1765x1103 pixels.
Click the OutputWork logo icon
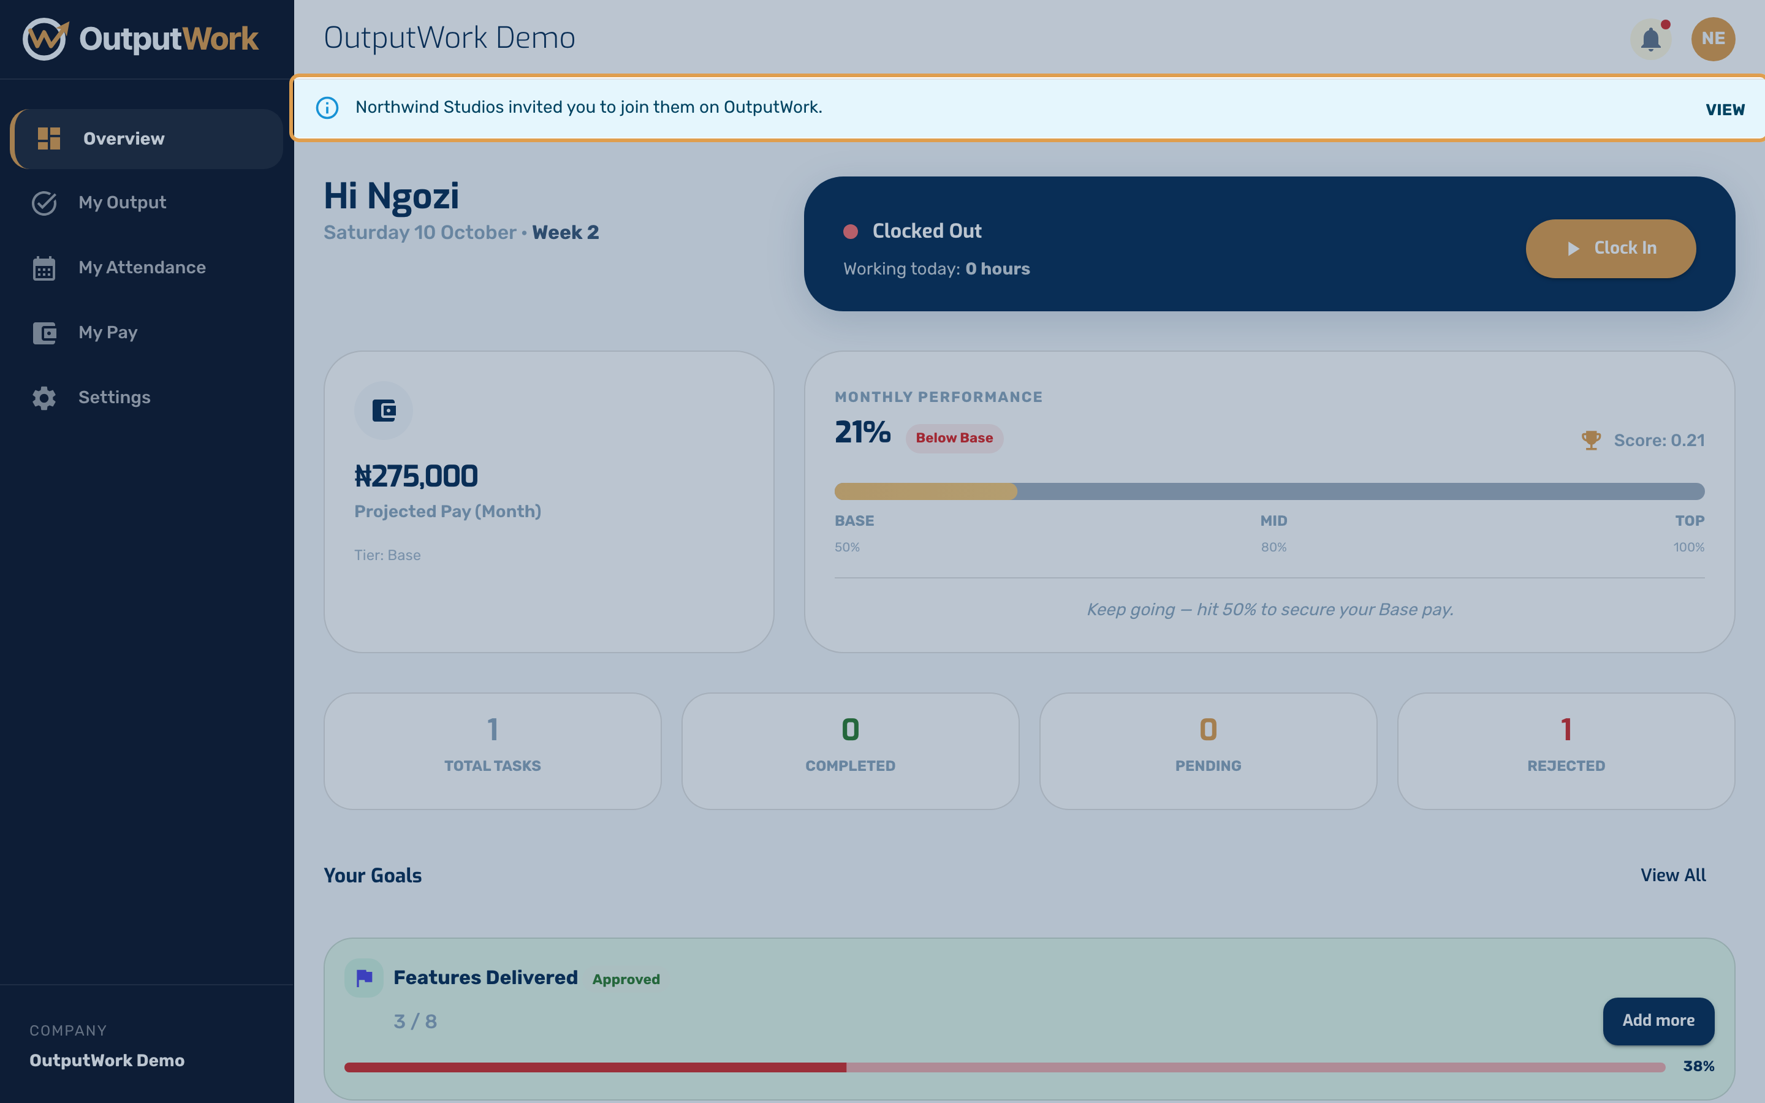pyautogui.click(x=45, y=39)
